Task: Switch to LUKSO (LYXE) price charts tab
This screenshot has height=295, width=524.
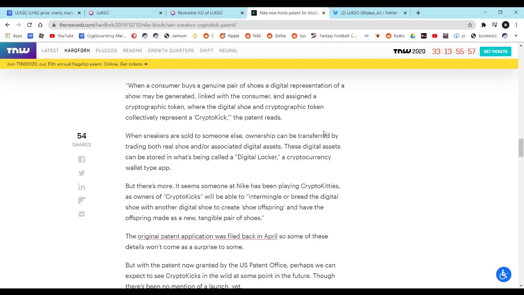Action: coord(44,13)
